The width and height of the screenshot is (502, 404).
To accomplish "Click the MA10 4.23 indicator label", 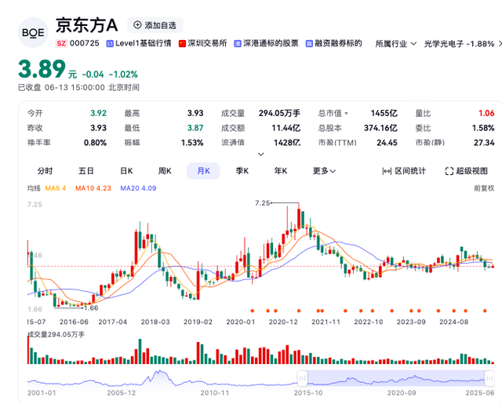I will (93, 188).
